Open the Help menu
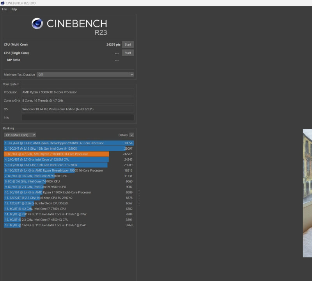 click(14, 9)
